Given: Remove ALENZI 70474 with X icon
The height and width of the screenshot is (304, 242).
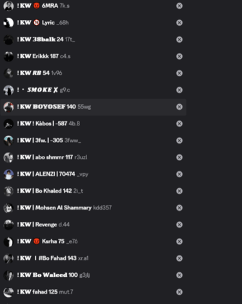Looking at the screenshot, I should tap(179, 174).
